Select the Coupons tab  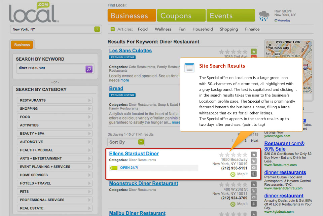tap(181, 15)
